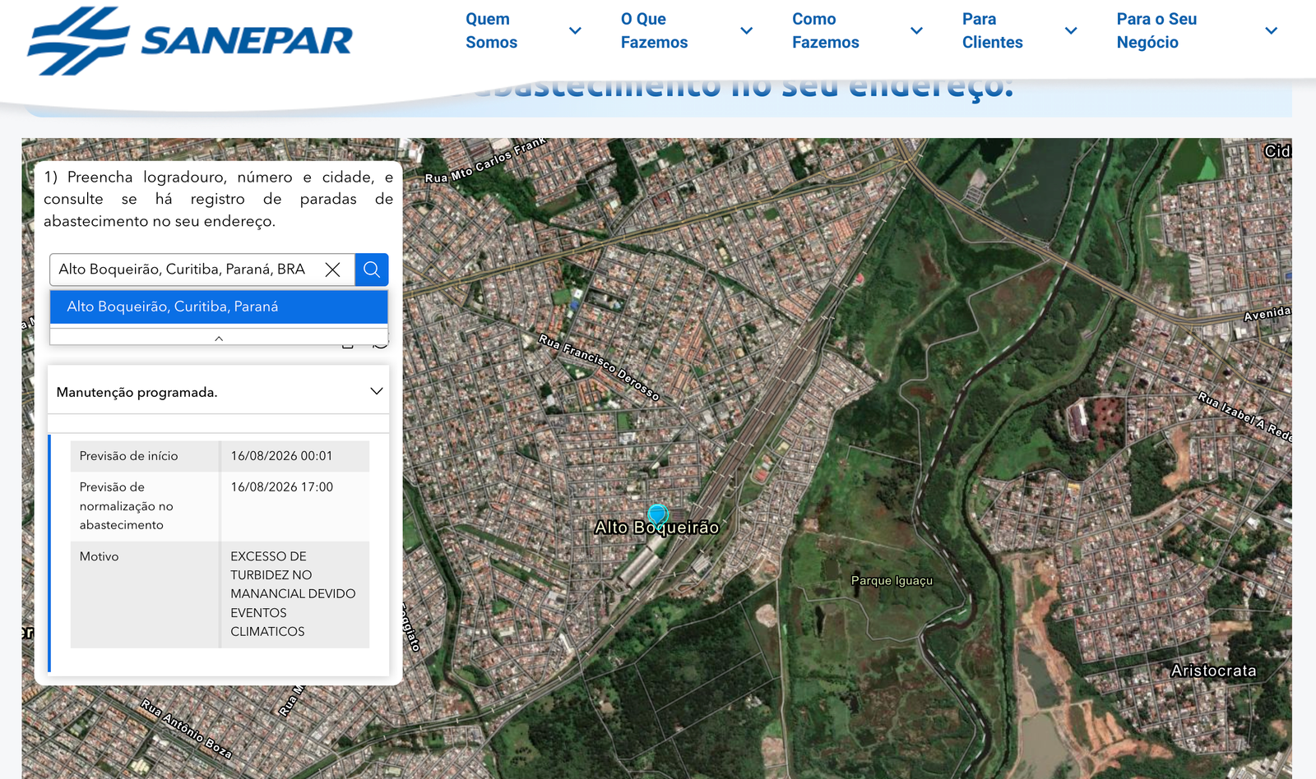
Task: Click the Sanepar logo
Action: [190, 41]
